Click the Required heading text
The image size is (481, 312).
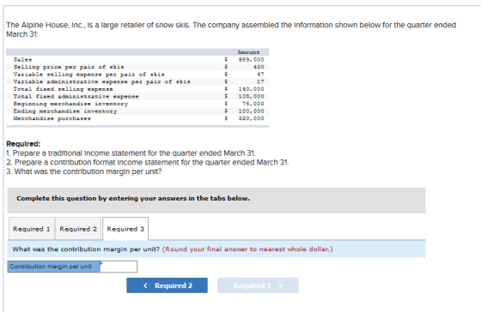point(23,144)
